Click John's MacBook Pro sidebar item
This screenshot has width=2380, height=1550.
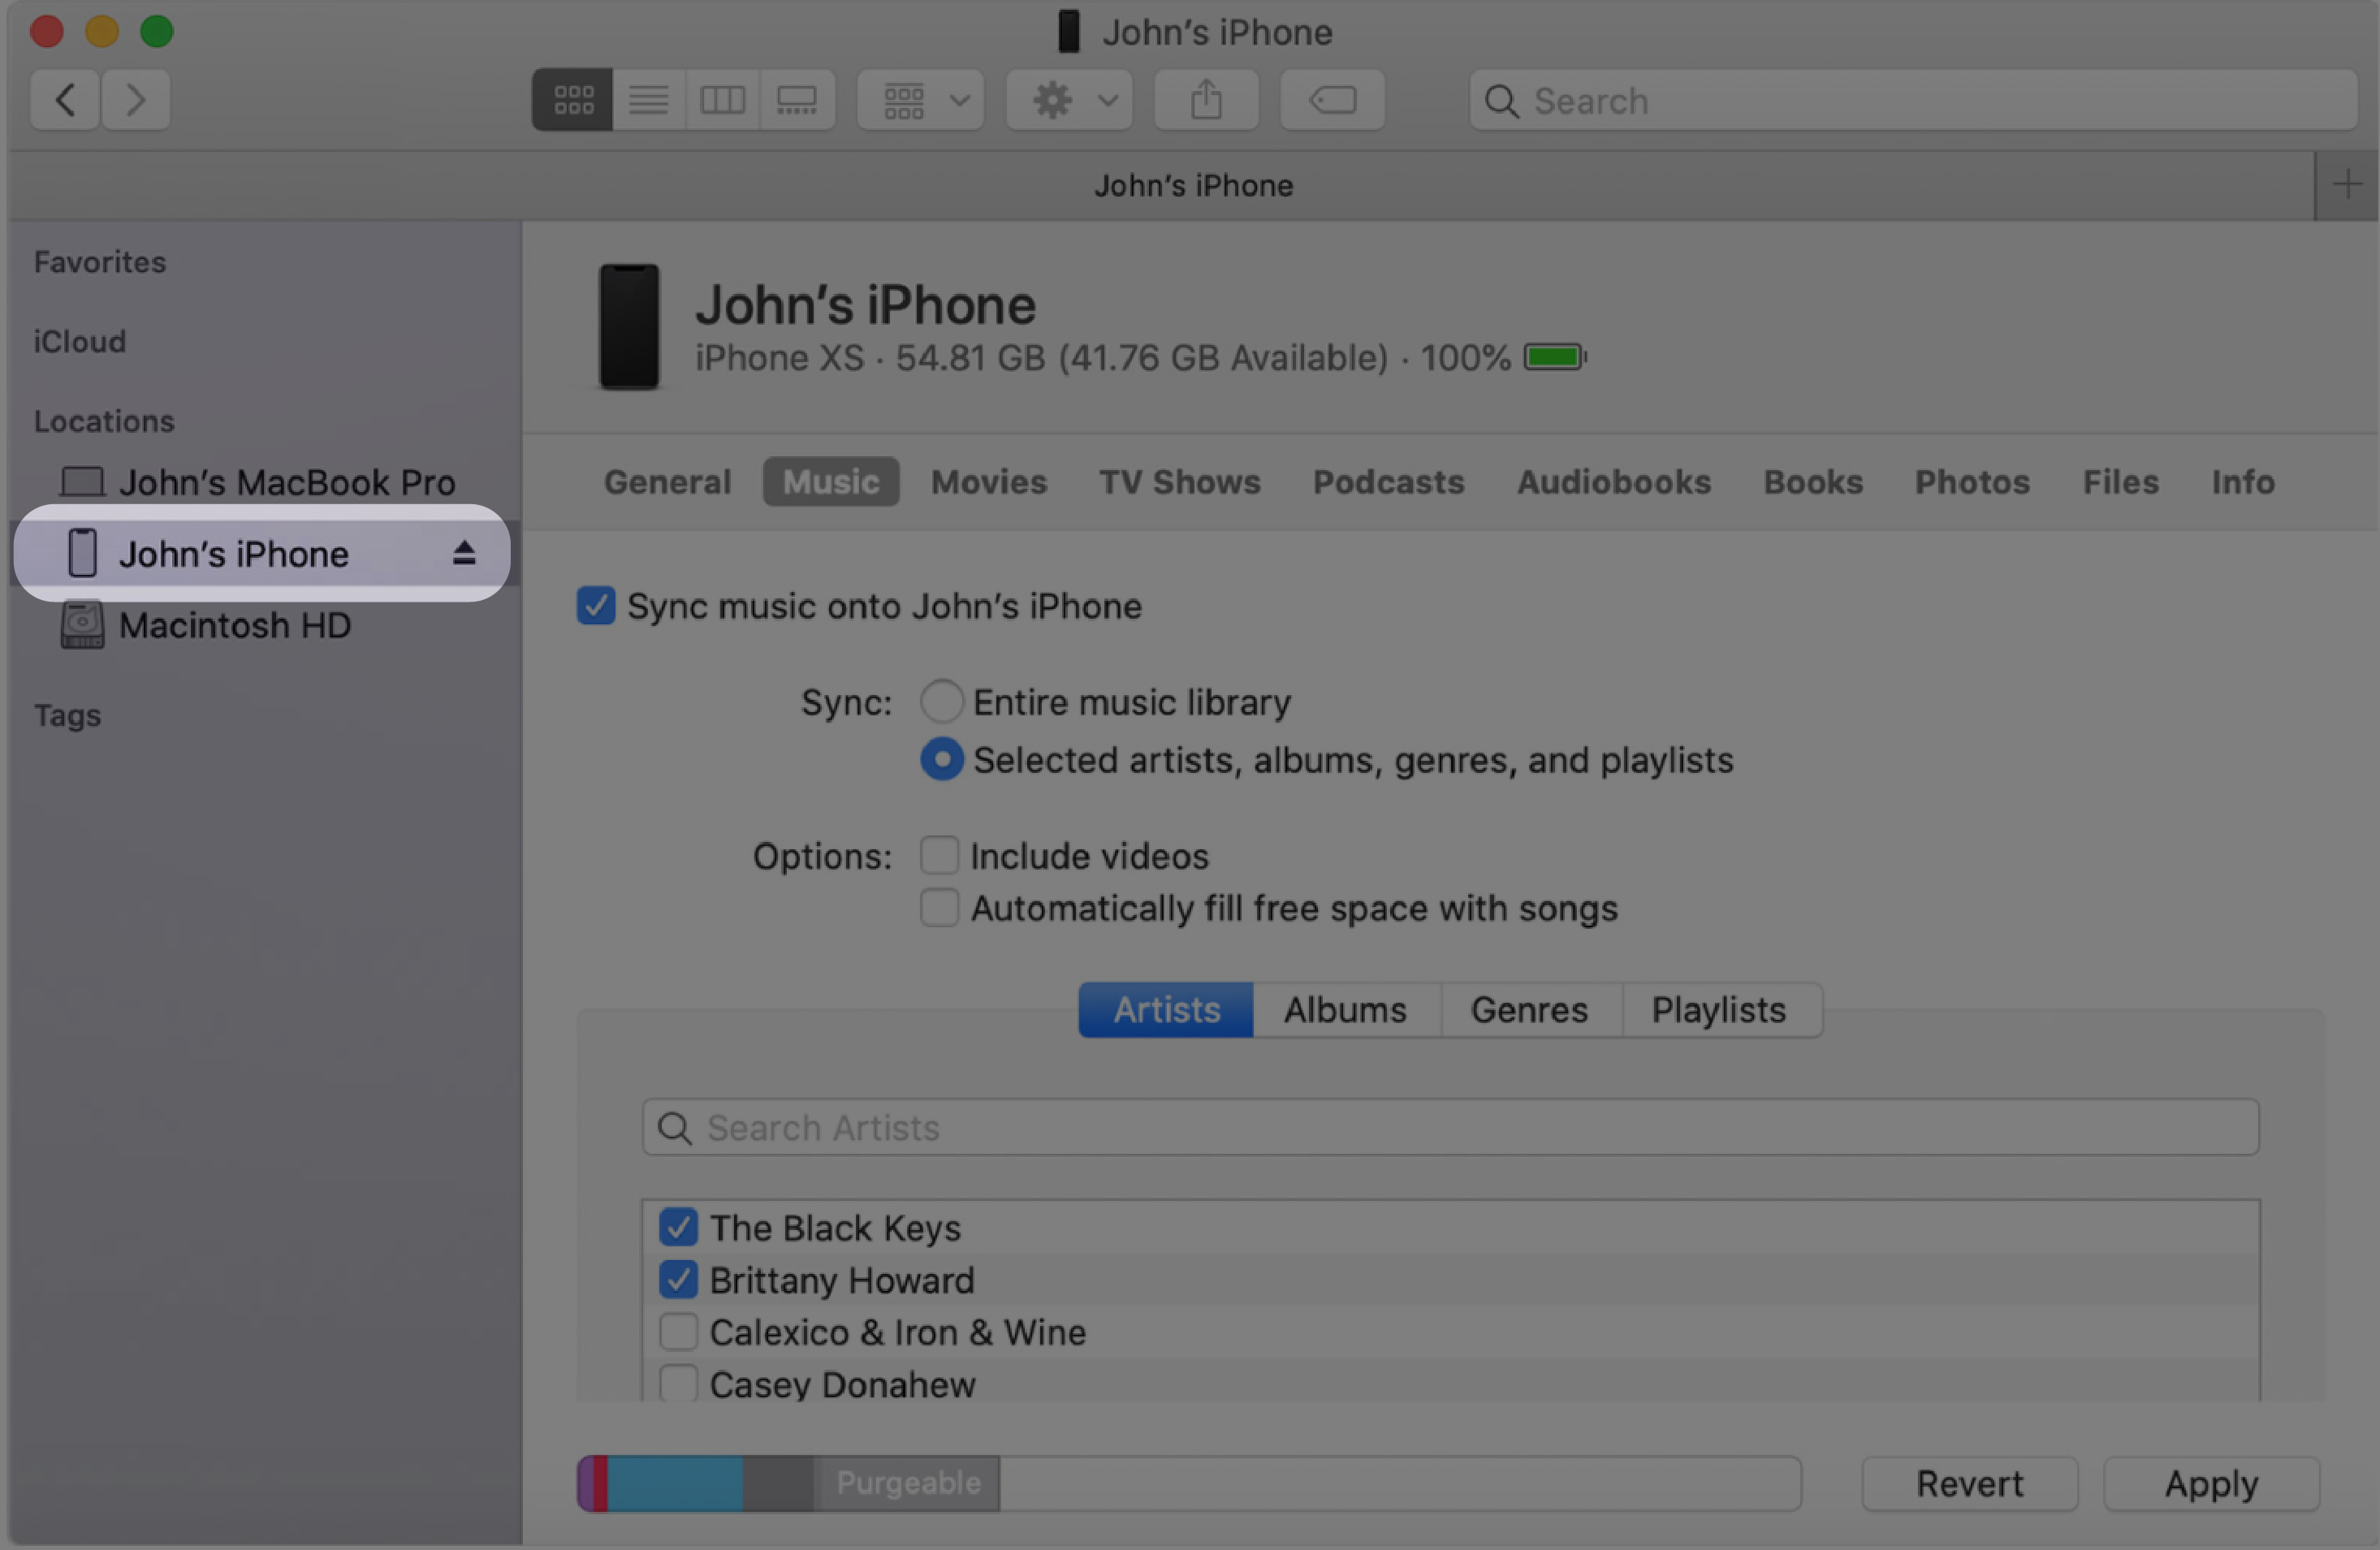click(286, 484)
